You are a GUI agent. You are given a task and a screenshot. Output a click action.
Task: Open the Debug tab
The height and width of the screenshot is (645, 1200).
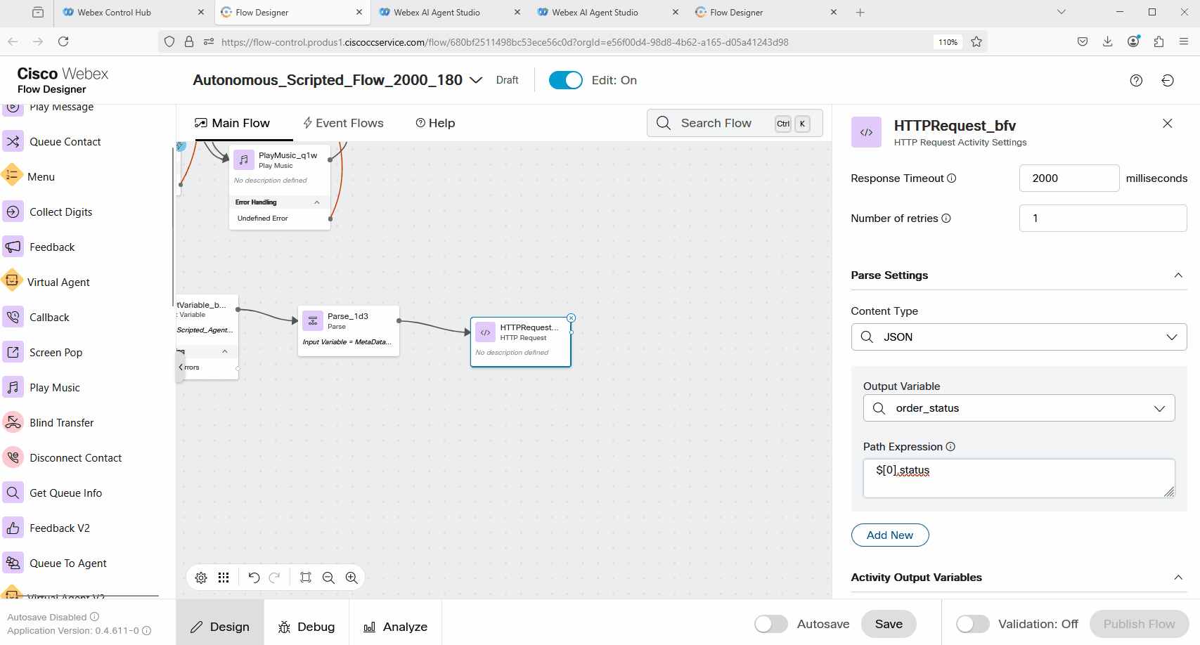coord(307,627)
